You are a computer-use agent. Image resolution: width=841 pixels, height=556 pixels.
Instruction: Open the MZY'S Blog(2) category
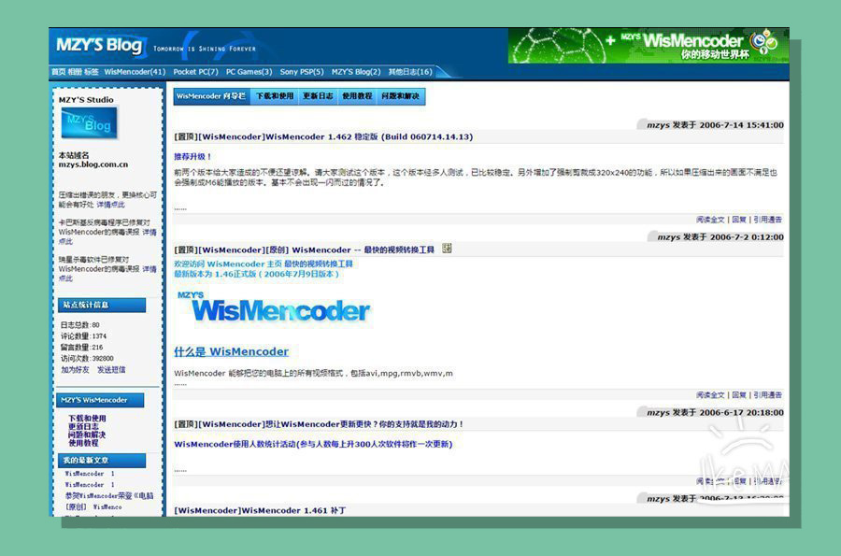[356, 72]
